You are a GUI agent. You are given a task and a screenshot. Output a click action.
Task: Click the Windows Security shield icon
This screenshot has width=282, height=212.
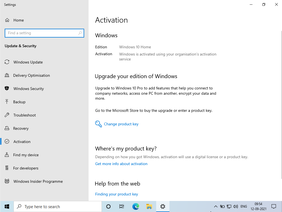point(7,88)
